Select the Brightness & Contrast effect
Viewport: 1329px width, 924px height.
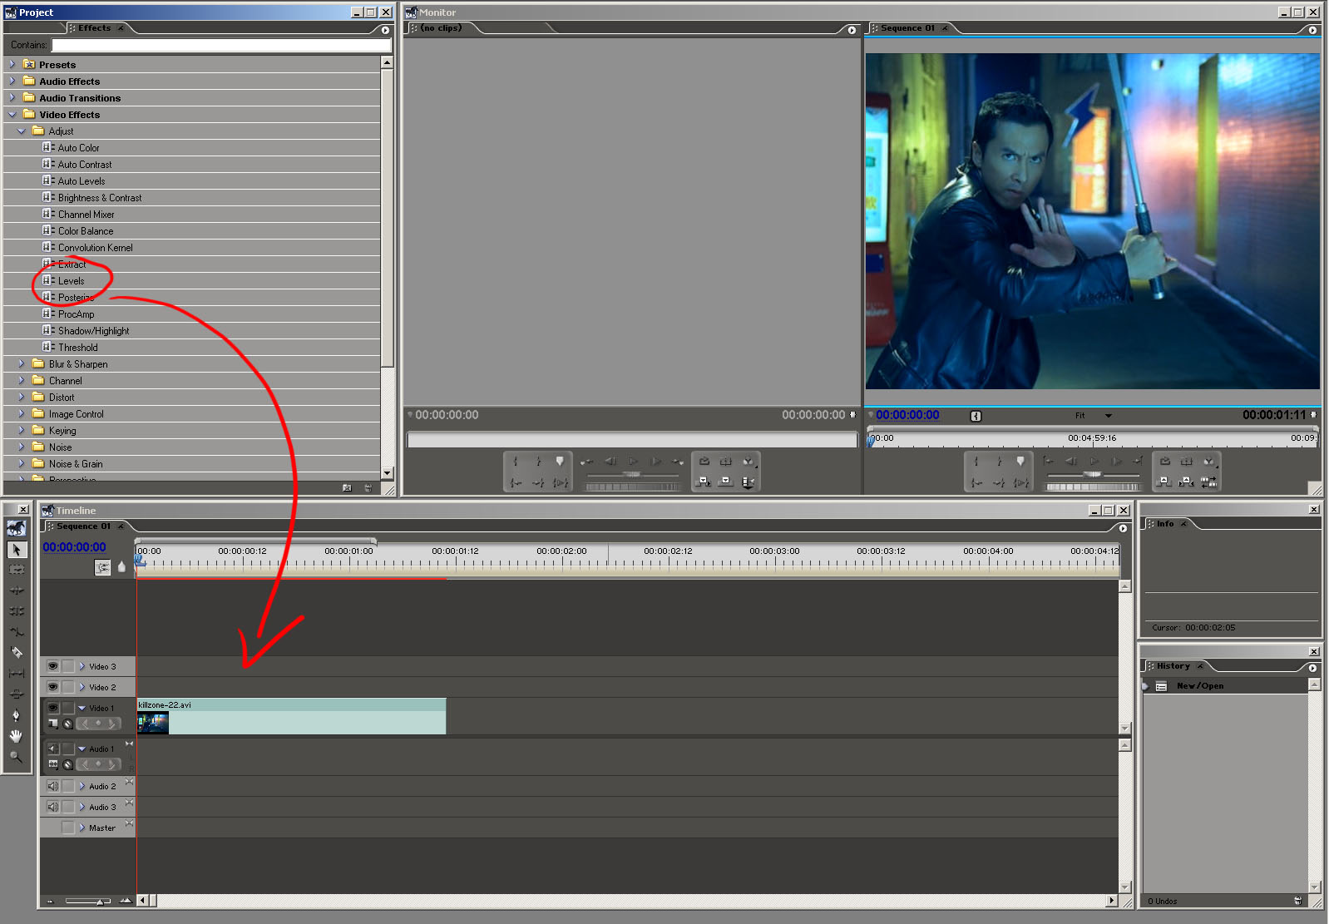pos(100,198)
